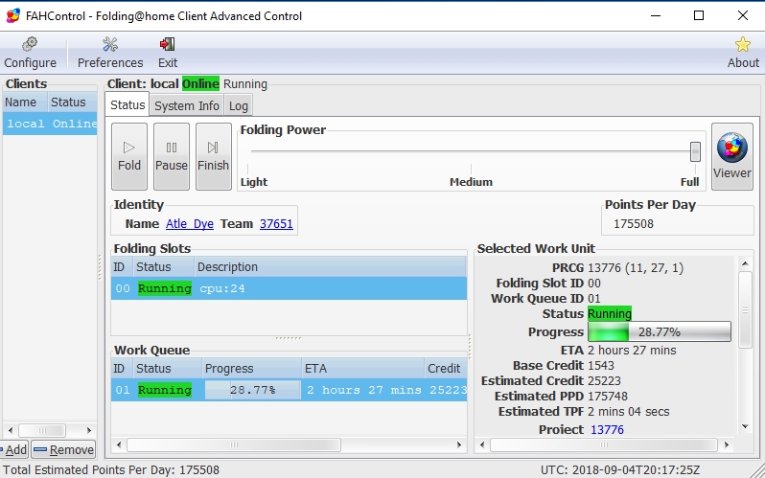Click Work Queue horizontal scroll right arrow
This screenshot has width=765, height=478.
(458, 444)
